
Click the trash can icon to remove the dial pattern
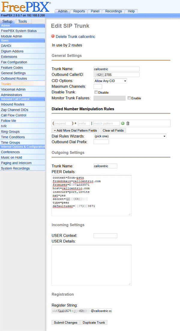128,123
